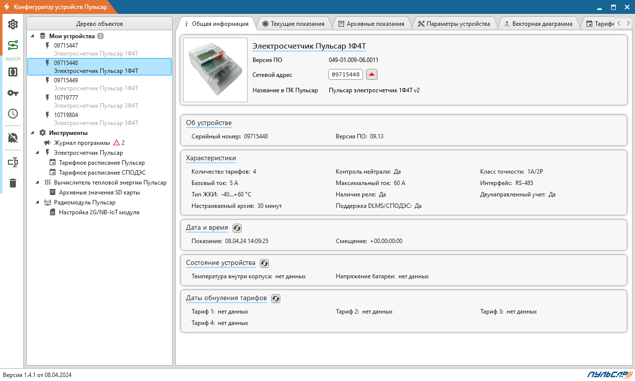Click the Дерево объектов panel header
Viewport: 635px width, 381px height.
coord(99,23)
